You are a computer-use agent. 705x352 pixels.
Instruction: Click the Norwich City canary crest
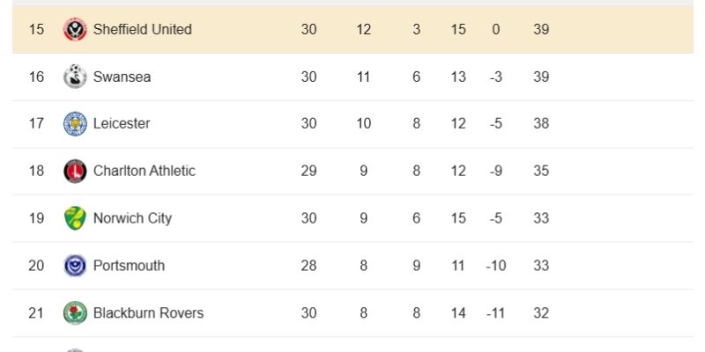coord(75,218)
